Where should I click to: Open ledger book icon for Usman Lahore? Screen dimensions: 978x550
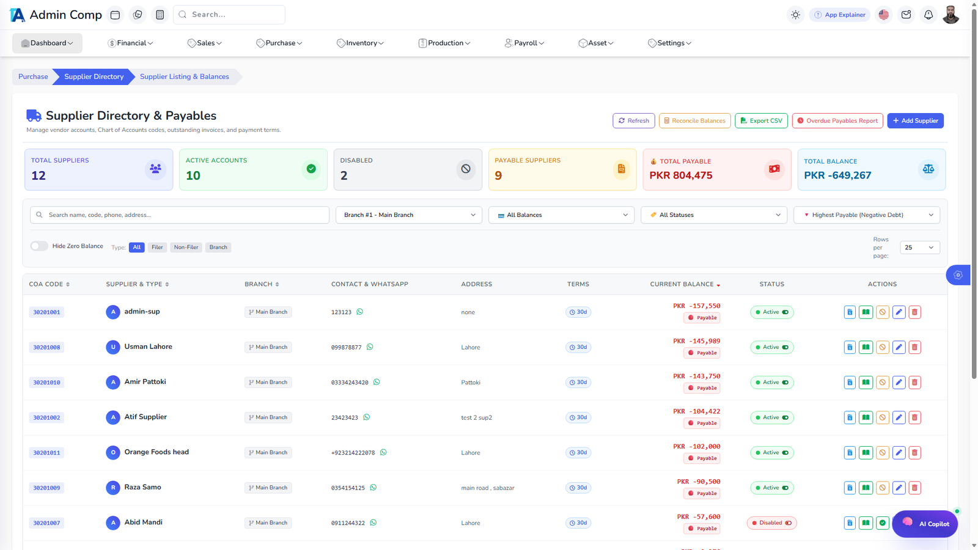866,347
